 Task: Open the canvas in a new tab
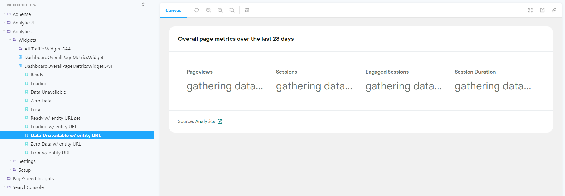542,10
